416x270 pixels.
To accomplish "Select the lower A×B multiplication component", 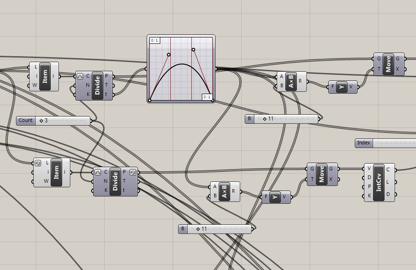I will tap(225, 192).
